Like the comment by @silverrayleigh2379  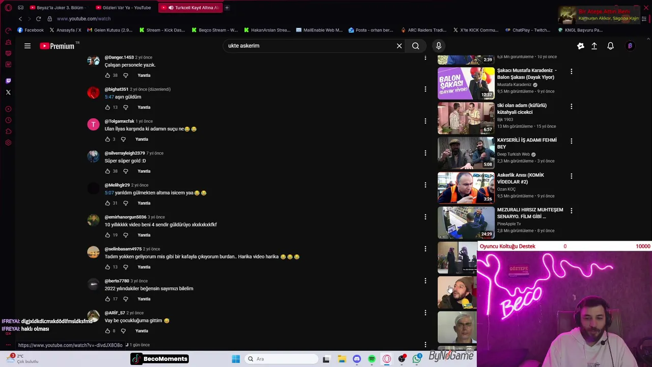[x=107, y=171]
